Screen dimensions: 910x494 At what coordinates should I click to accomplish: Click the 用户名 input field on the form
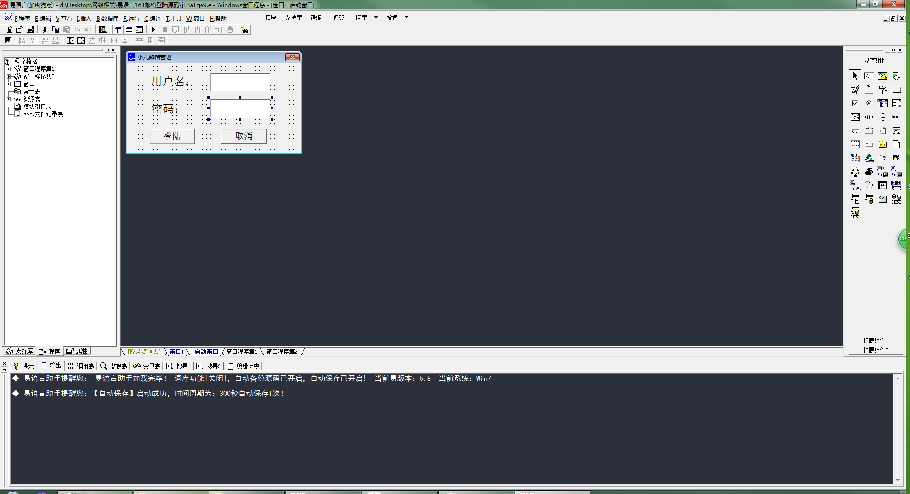point(240,82)
